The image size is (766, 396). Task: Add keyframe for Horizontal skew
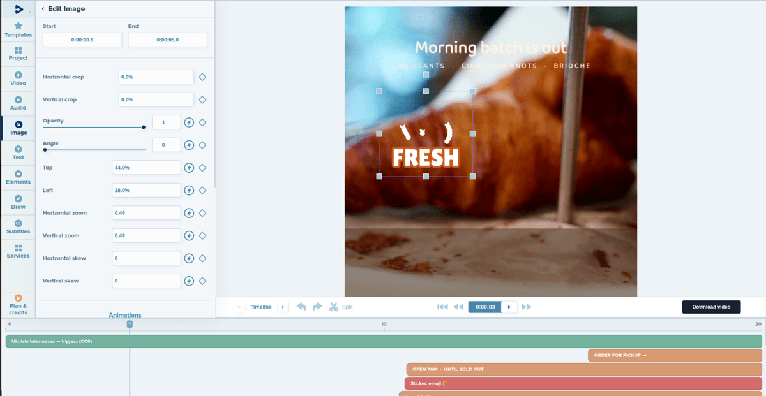pyautogui.click(x=202, y=258)
